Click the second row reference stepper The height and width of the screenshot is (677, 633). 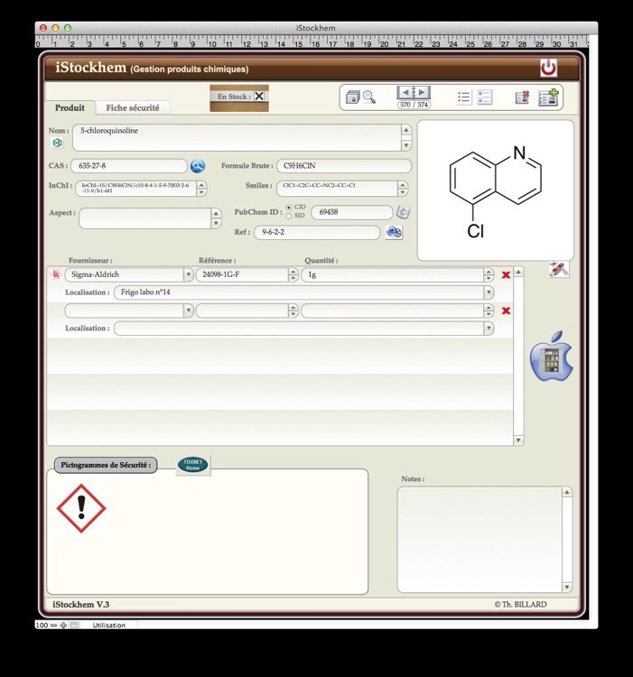(x=293, y=311)
